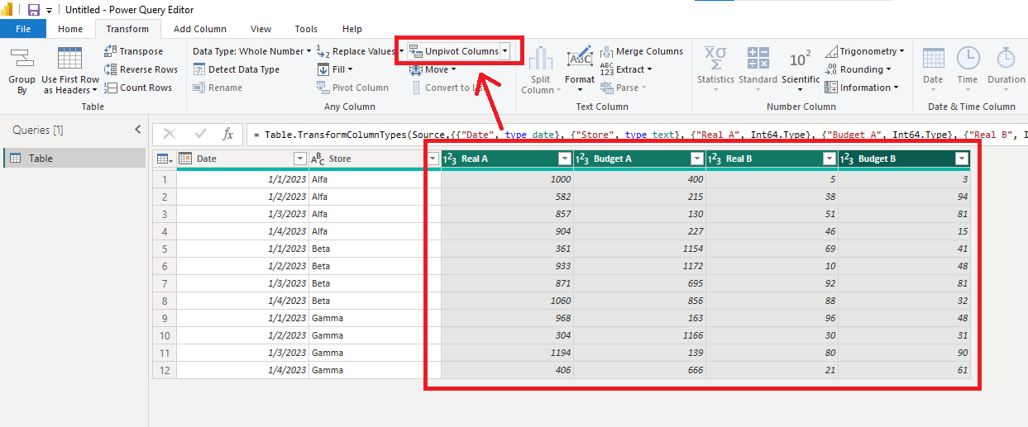This screenshot has width=1028, height=427.
Task: Open the Move dropdown
Action: click(x=433, y=69)
